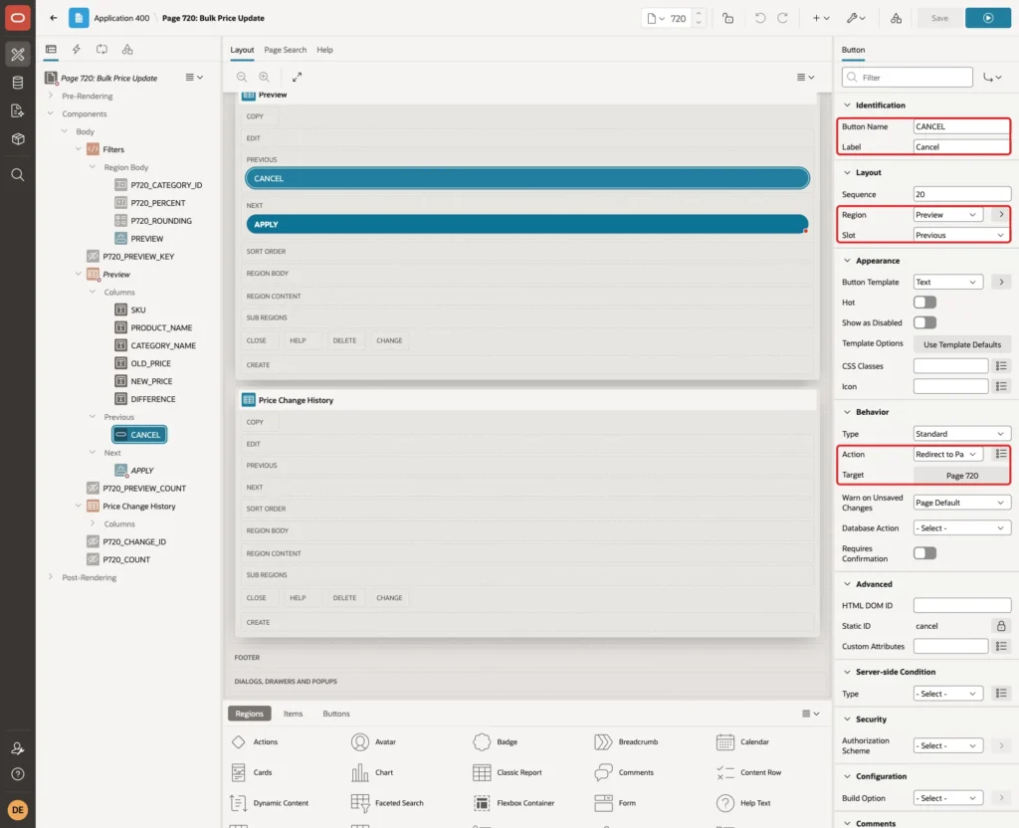This screenshot has height=828, width=1019.
Task: Open the help question mark icon
Action: 18,774
